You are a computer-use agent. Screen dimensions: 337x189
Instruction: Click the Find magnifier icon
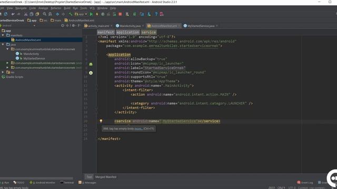[x=44, y=14]
